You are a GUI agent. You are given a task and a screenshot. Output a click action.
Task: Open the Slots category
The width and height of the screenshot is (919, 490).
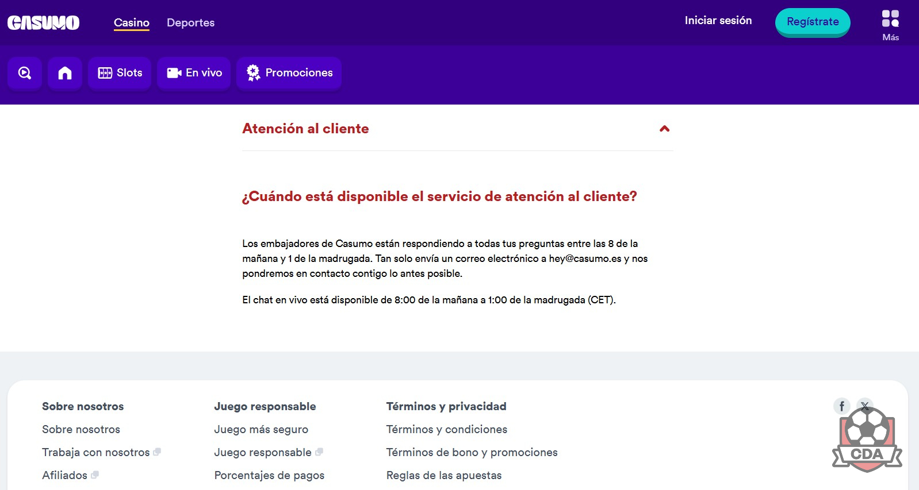[x=120, y=73]
